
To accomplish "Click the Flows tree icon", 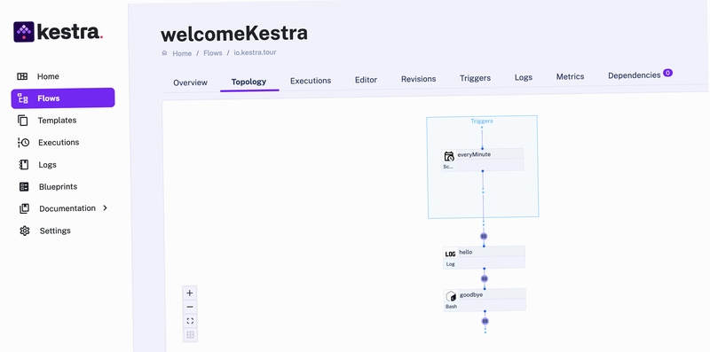I will pos(23,98).
